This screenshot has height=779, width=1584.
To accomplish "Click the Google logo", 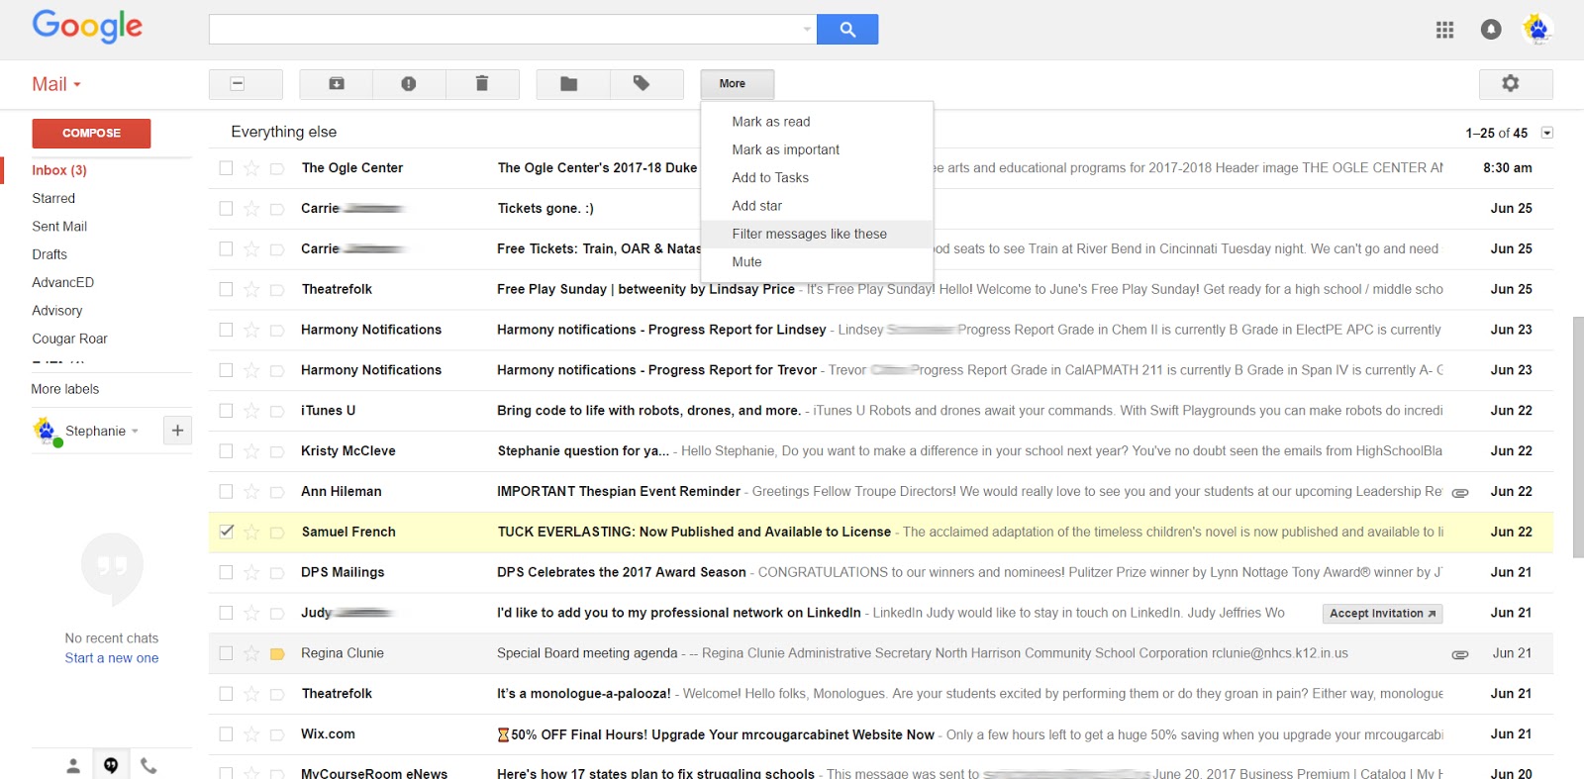I will coord(87,27).
